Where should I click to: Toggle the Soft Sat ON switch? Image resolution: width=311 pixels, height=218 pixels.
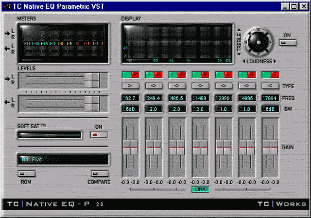99,135
